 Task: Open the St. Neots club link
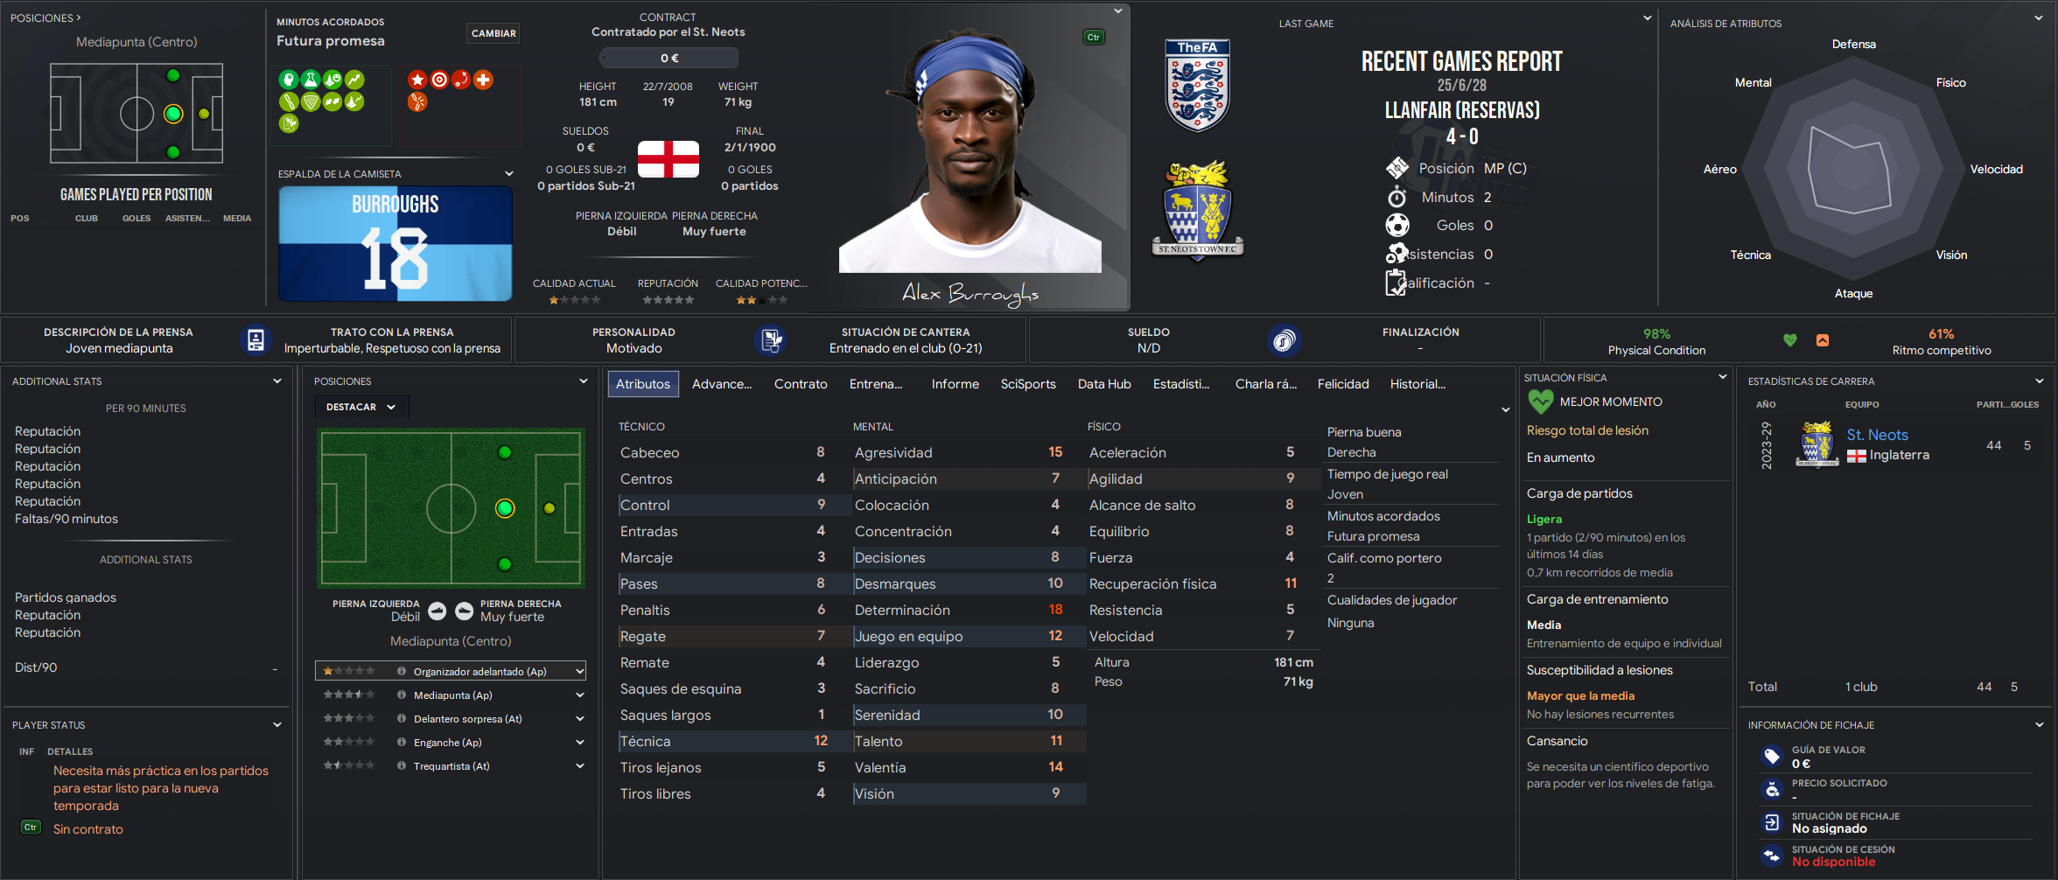[x=1878, y=435]
